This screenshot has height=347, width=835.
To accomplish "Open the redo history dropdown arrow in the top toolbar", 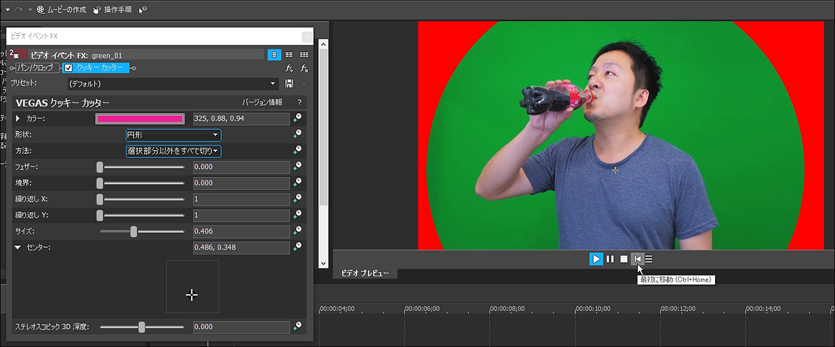I will click(x=29, y=10).
